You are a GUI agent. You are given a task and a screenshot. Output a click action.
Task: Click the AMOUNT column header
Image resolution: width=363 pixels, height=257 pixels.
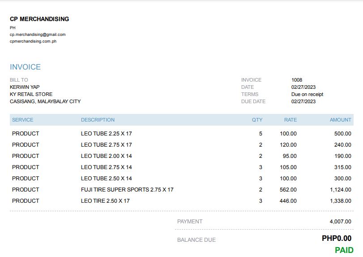[x=341, y=120]
